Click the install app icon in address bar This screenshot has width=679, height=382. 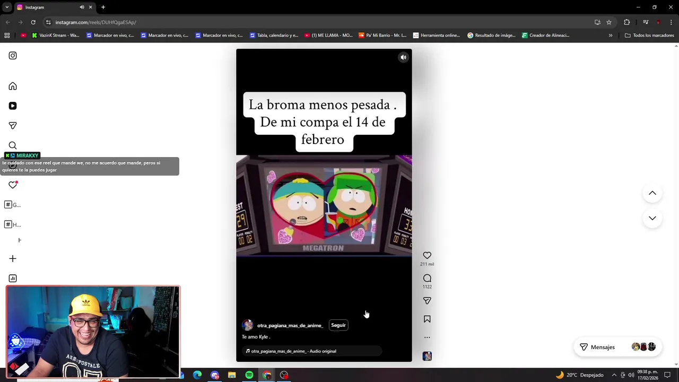tap(597, 22)
